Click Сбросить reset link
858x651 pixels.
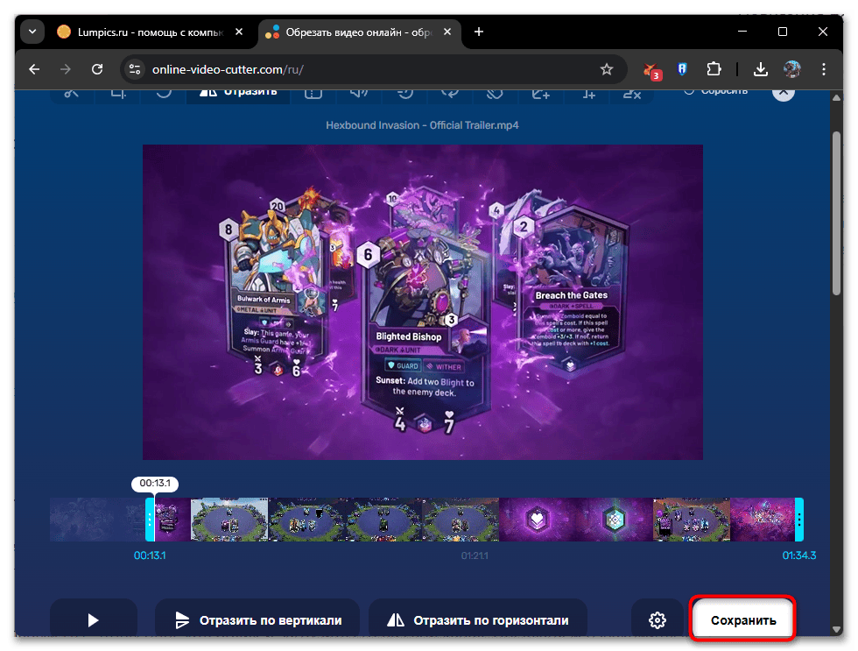[x=716, y=92]
